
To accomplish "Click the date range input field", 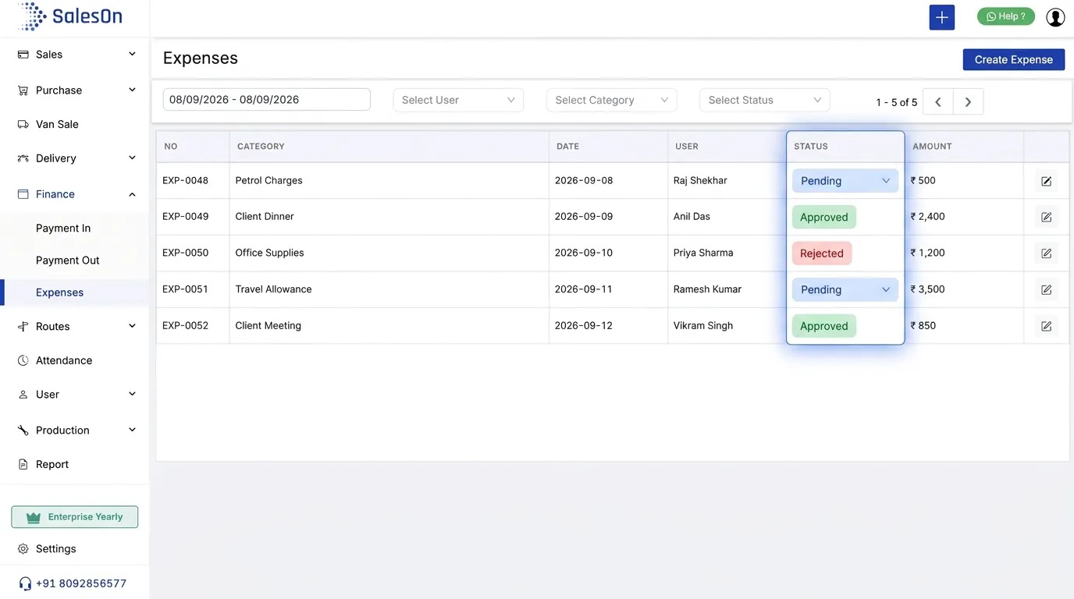I will (266, 99).
